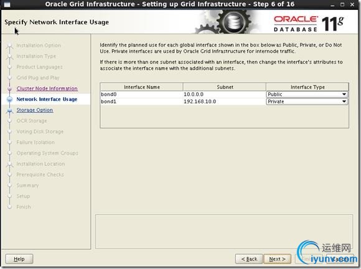Screen dimensions: 361x269
Task: Click the Installation Location step
Action: (x=40, y=164)
